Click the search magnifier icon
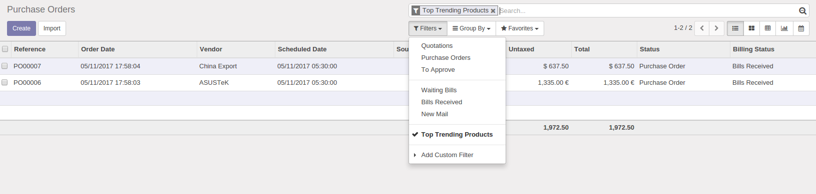The height and width of the screenshot is (194, 816). 802,10
